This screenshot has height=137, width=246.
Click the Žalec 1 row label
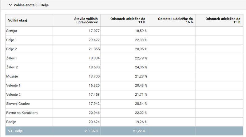click(12, 58)
